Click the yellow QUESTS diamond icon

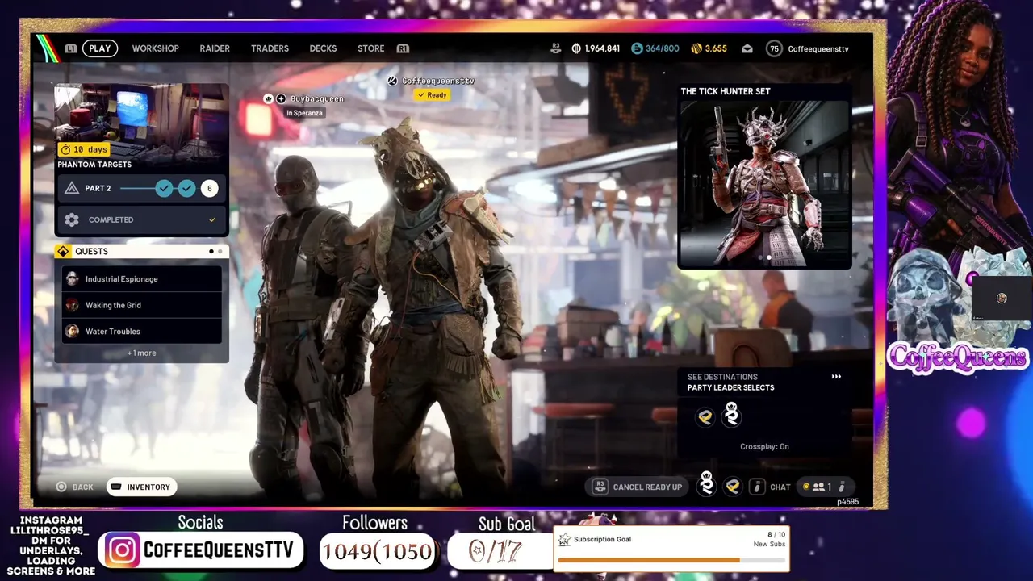(63, 251)
